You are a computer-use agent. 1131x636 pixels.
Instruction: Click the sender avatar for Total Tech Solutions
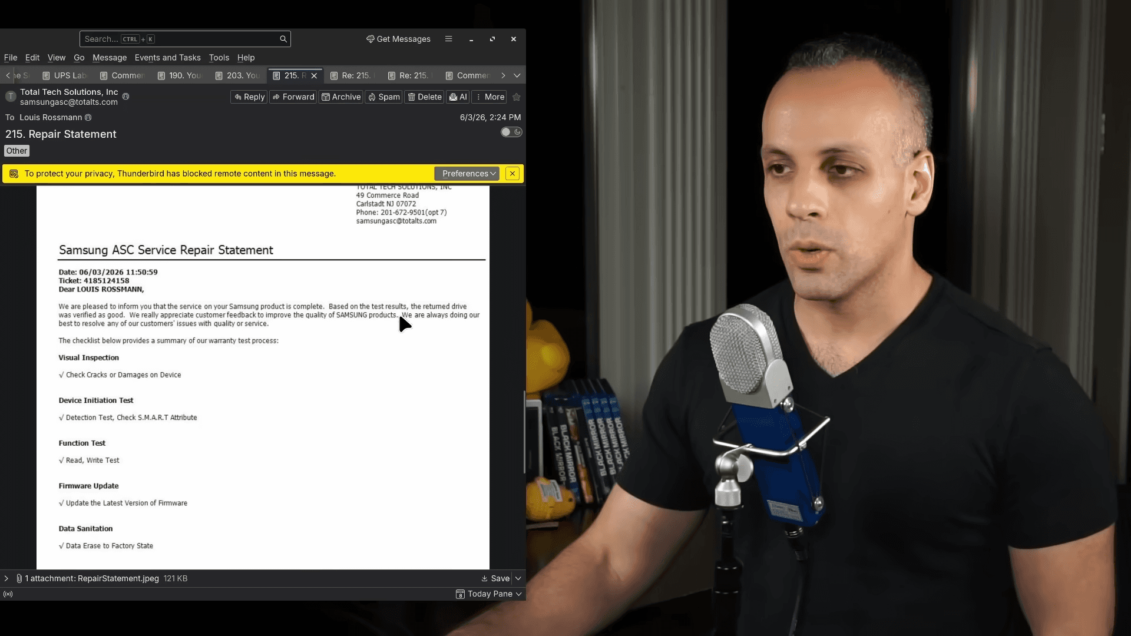coord(11,97)
